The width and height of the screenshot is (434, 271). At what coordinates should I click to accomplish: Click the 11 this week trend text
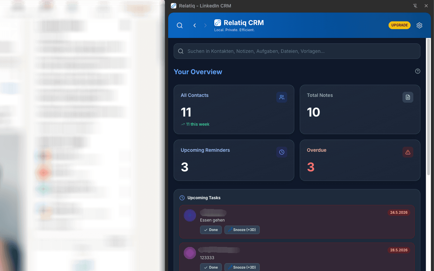(x=198, y=124)
